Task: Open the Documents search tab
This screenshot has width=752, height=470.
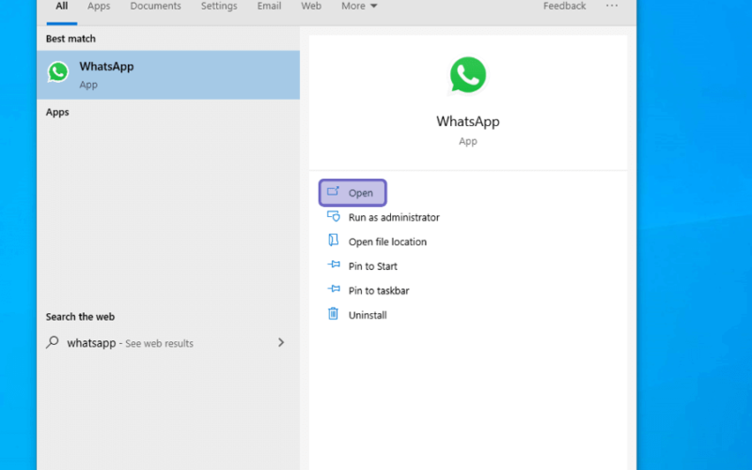Action: coord(155,7)
